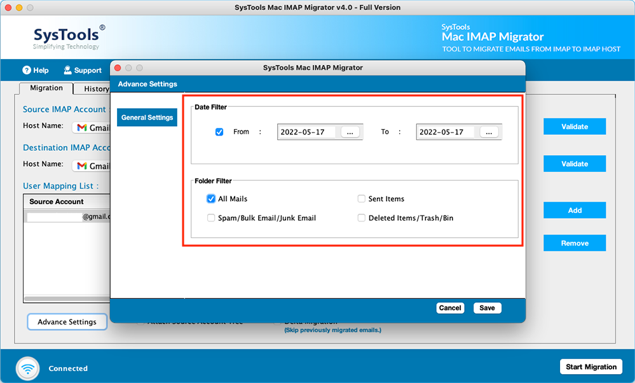Close the Advance Settings dialog with its red button
Image resolution: width=635 pixels, height=383 pixels.
pyautogui.click(x=118, y=67)
